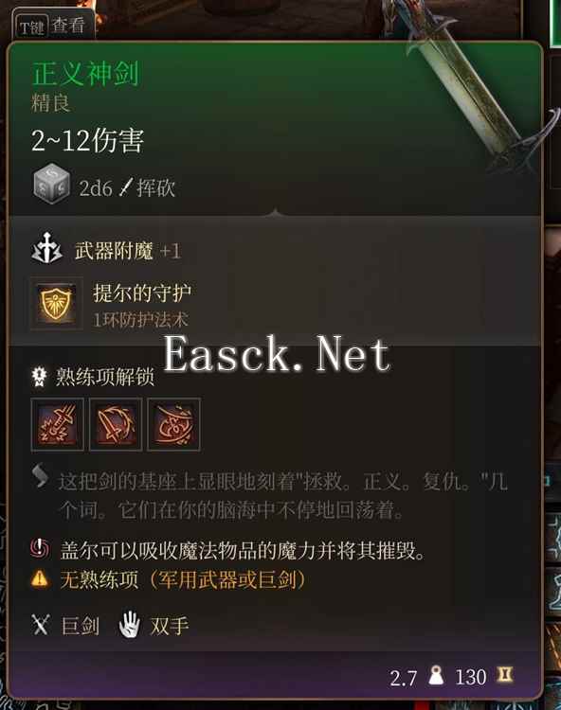Viewport: 561px width, 710px height.
Task: Select the third unlocked weapon skill icon
Action: (x=174, y=424)
